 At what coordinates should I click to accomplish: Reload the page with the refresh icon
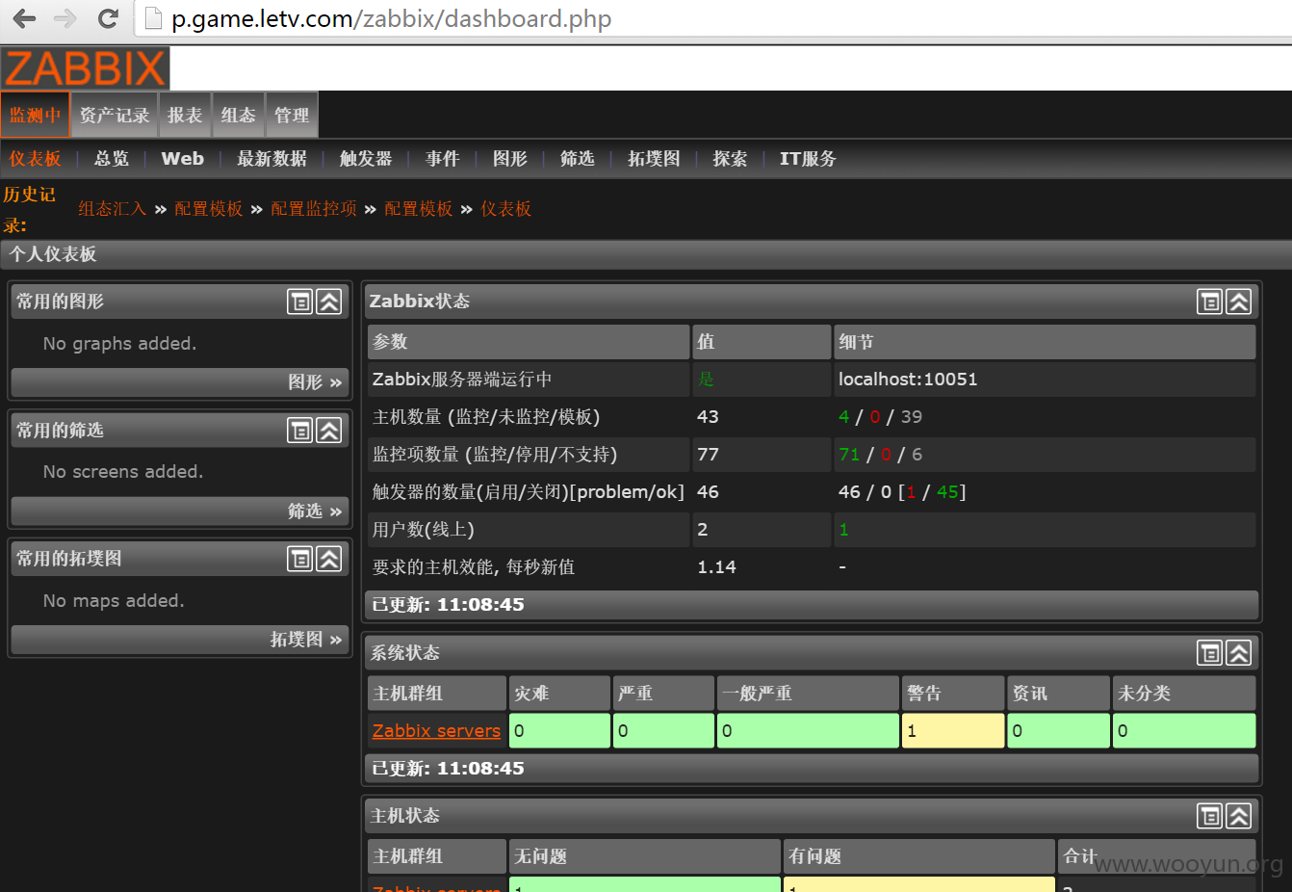(x=108, y=18)
